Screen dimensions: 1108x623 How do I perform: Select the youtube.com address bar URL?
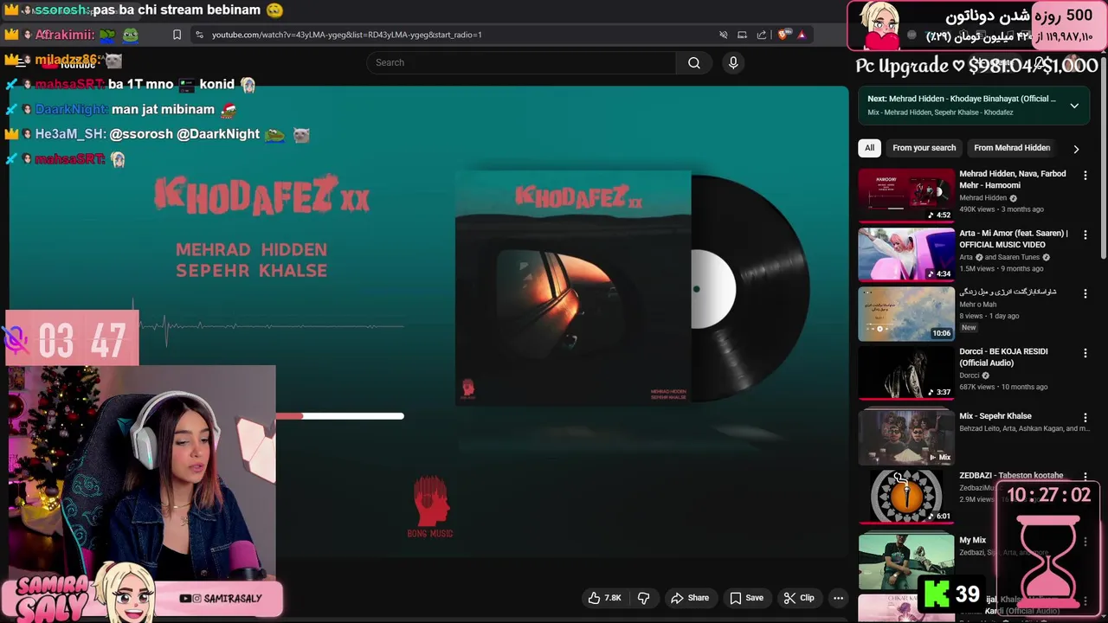click(x=346, y=35)
